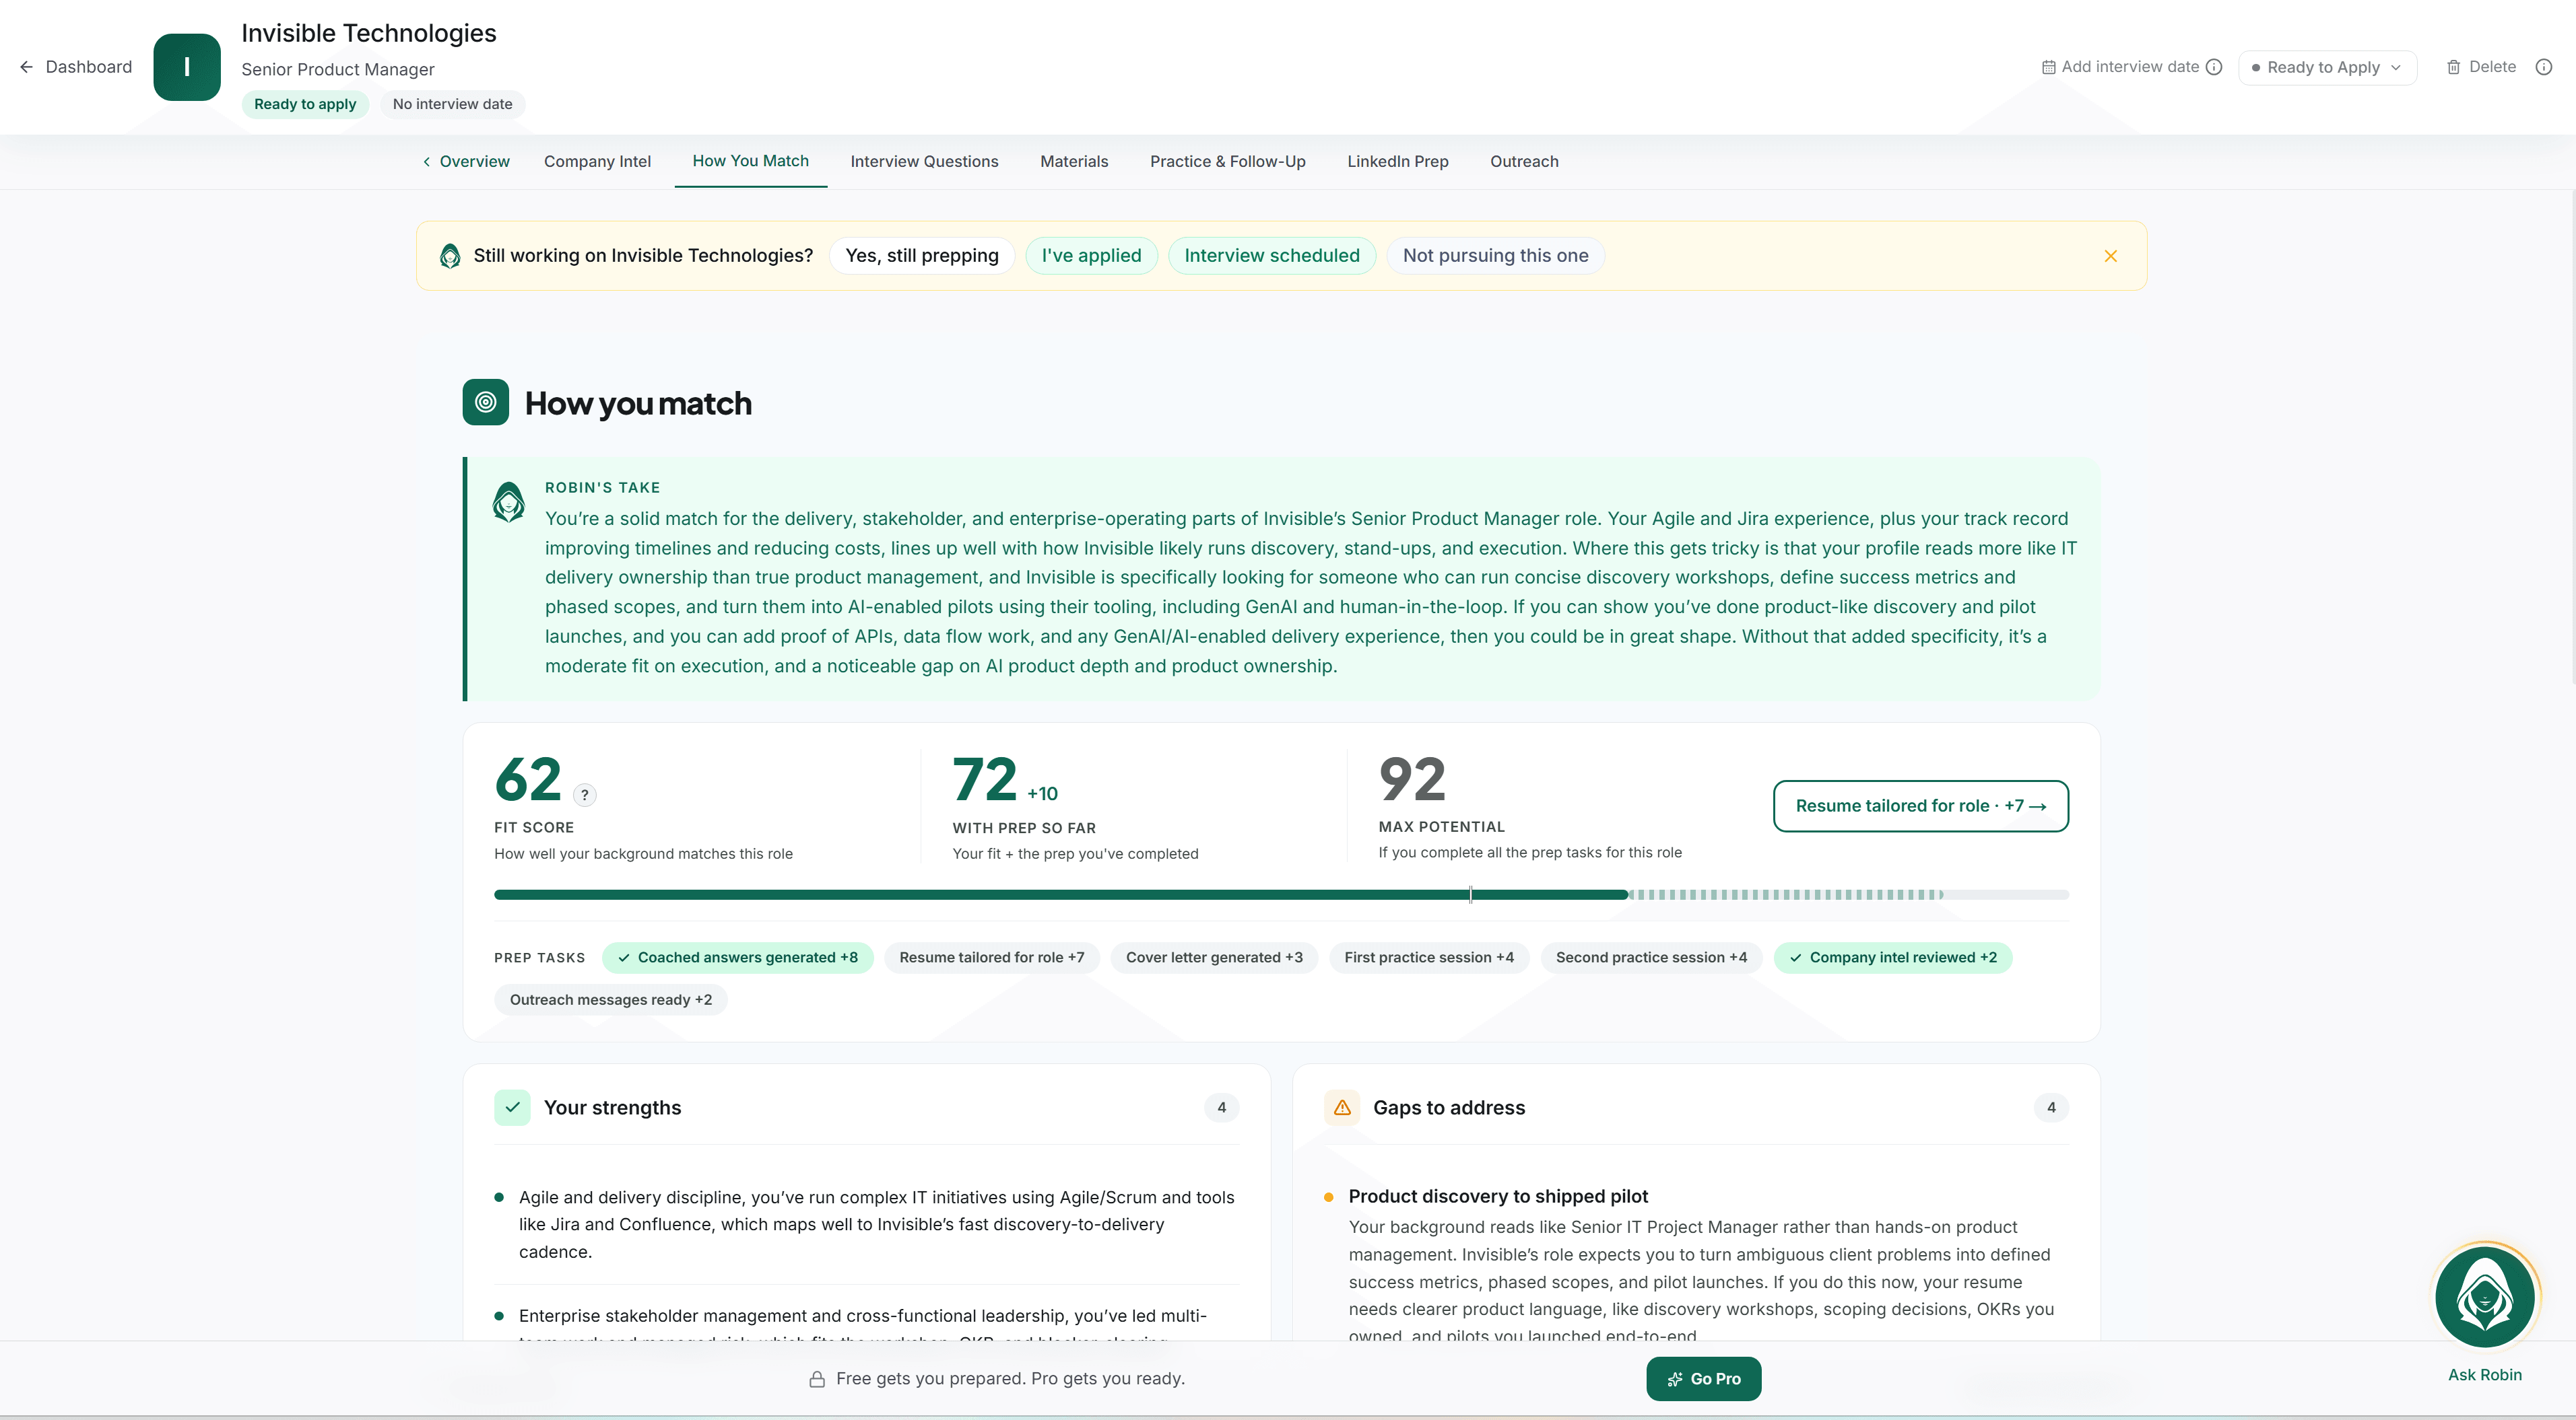Screen dimensions: 2576x1420
Task: Go to the Materials tab
Action: tap(1074, 161)
